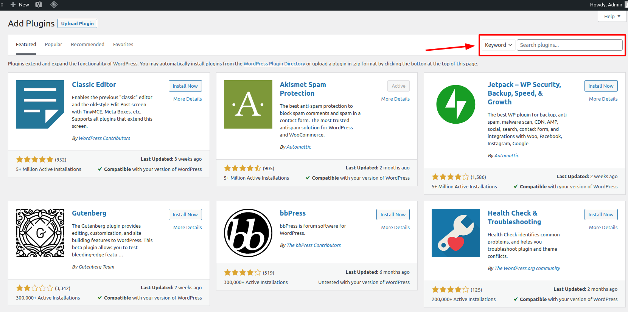View More Details for bbPress
The width and height of the screenshot is (628, 312).
click(x=395, y=227)
